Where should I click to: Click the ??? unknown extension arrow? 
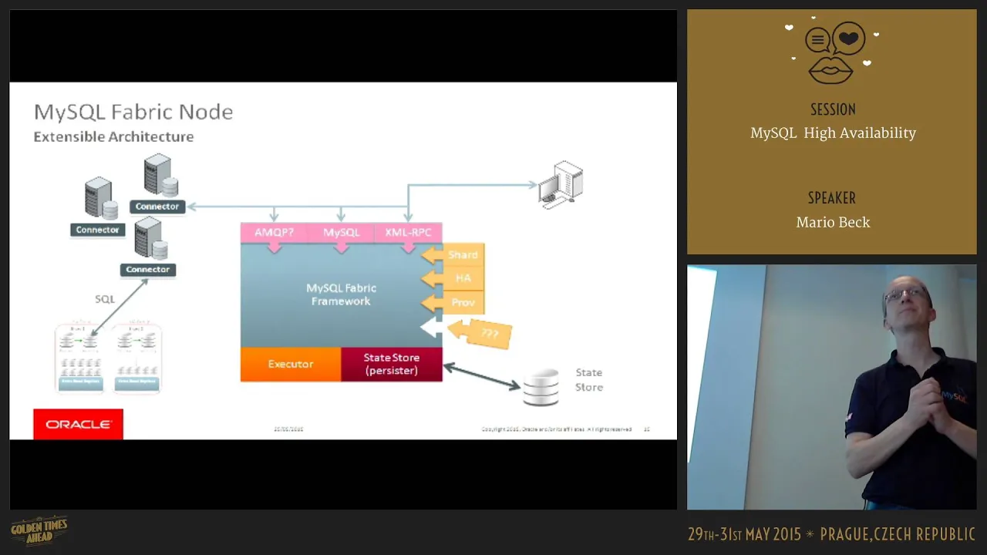click(479, 333)
